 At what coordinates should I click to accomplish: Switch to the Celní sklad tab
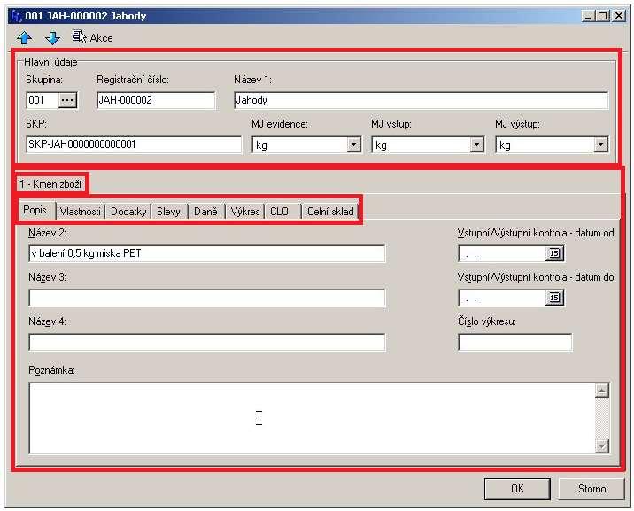tap(330, 211)
